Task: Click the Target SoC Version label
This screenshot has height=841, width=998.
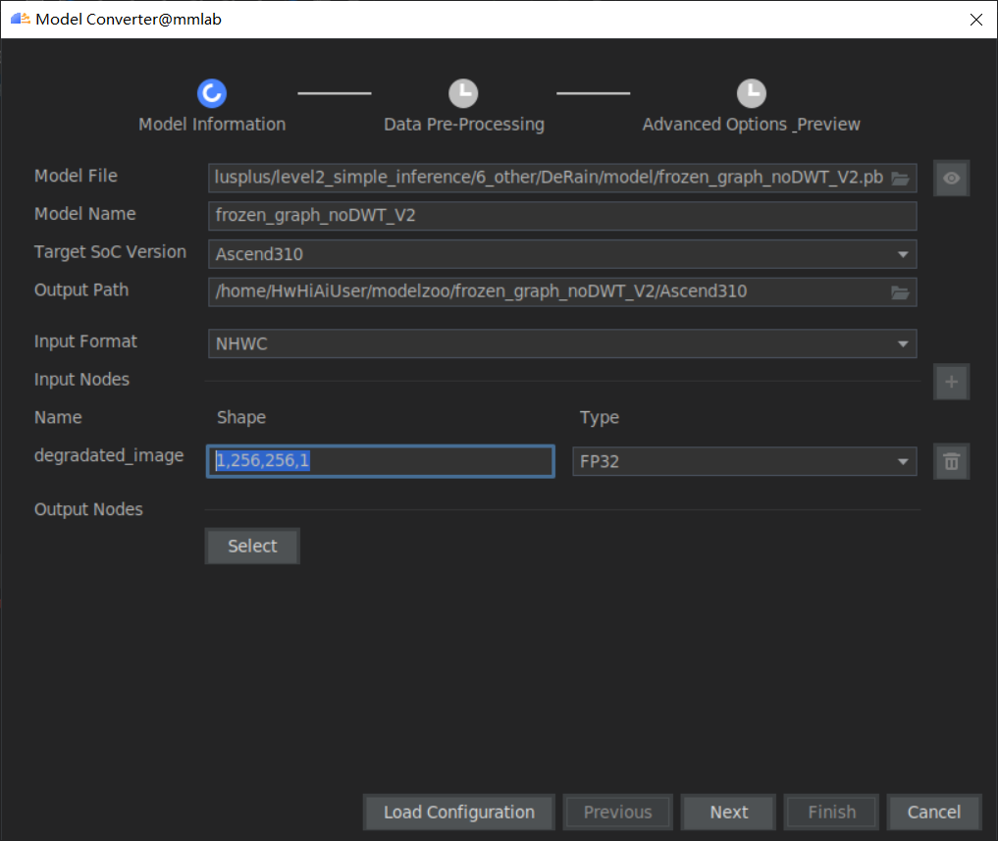Action: 110,252
